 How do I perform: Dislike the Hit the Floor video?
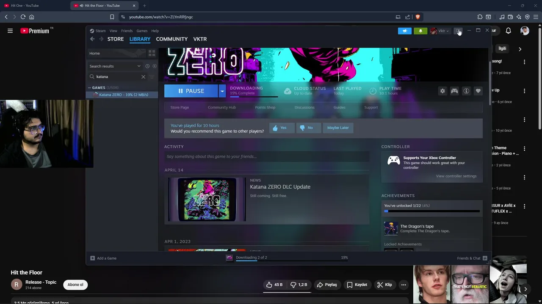point(299,285)
